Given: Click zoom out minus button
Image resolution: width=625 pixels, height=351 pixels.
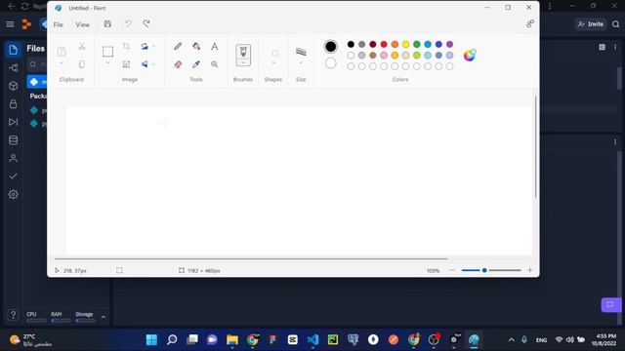Looking at the screenshot, I should (452, 270).
